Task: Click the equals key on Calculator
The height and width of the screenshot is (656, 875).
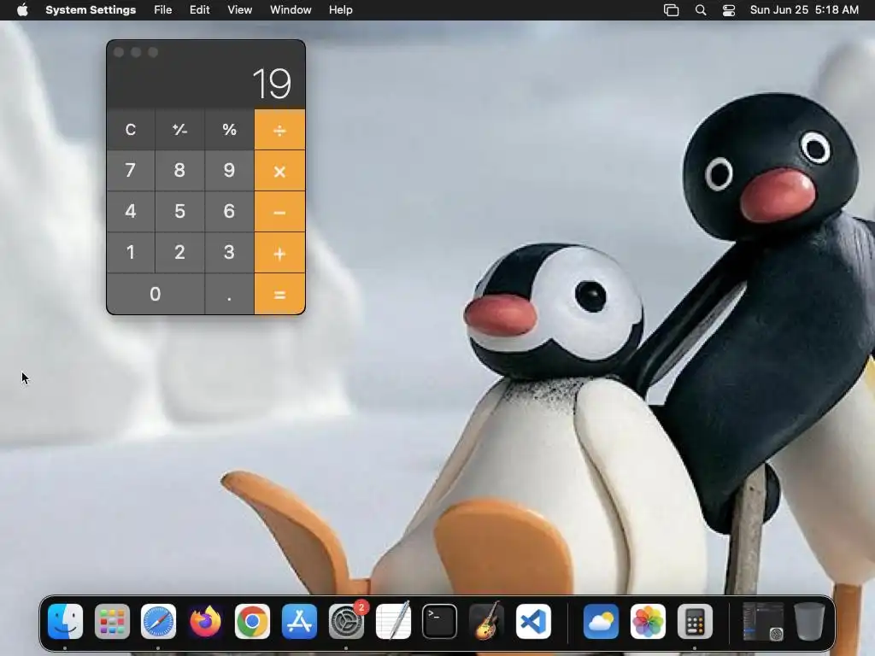Action: point(279,294)
